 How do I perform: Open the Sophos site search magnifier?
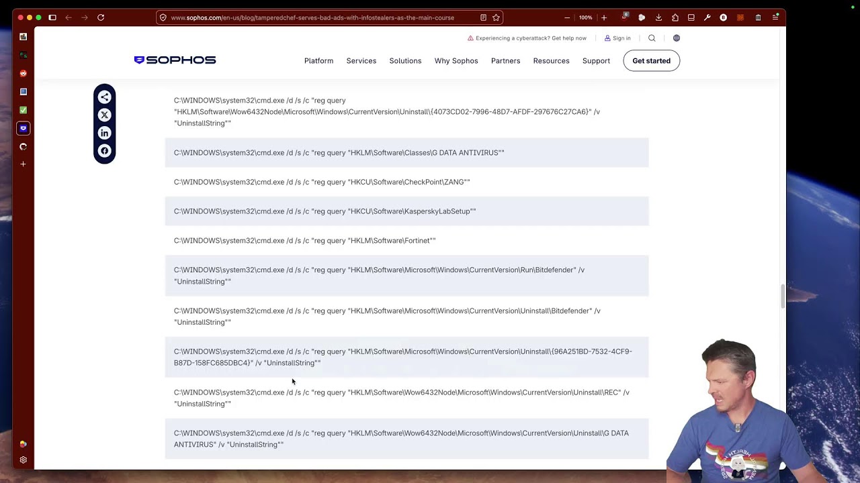652,38
